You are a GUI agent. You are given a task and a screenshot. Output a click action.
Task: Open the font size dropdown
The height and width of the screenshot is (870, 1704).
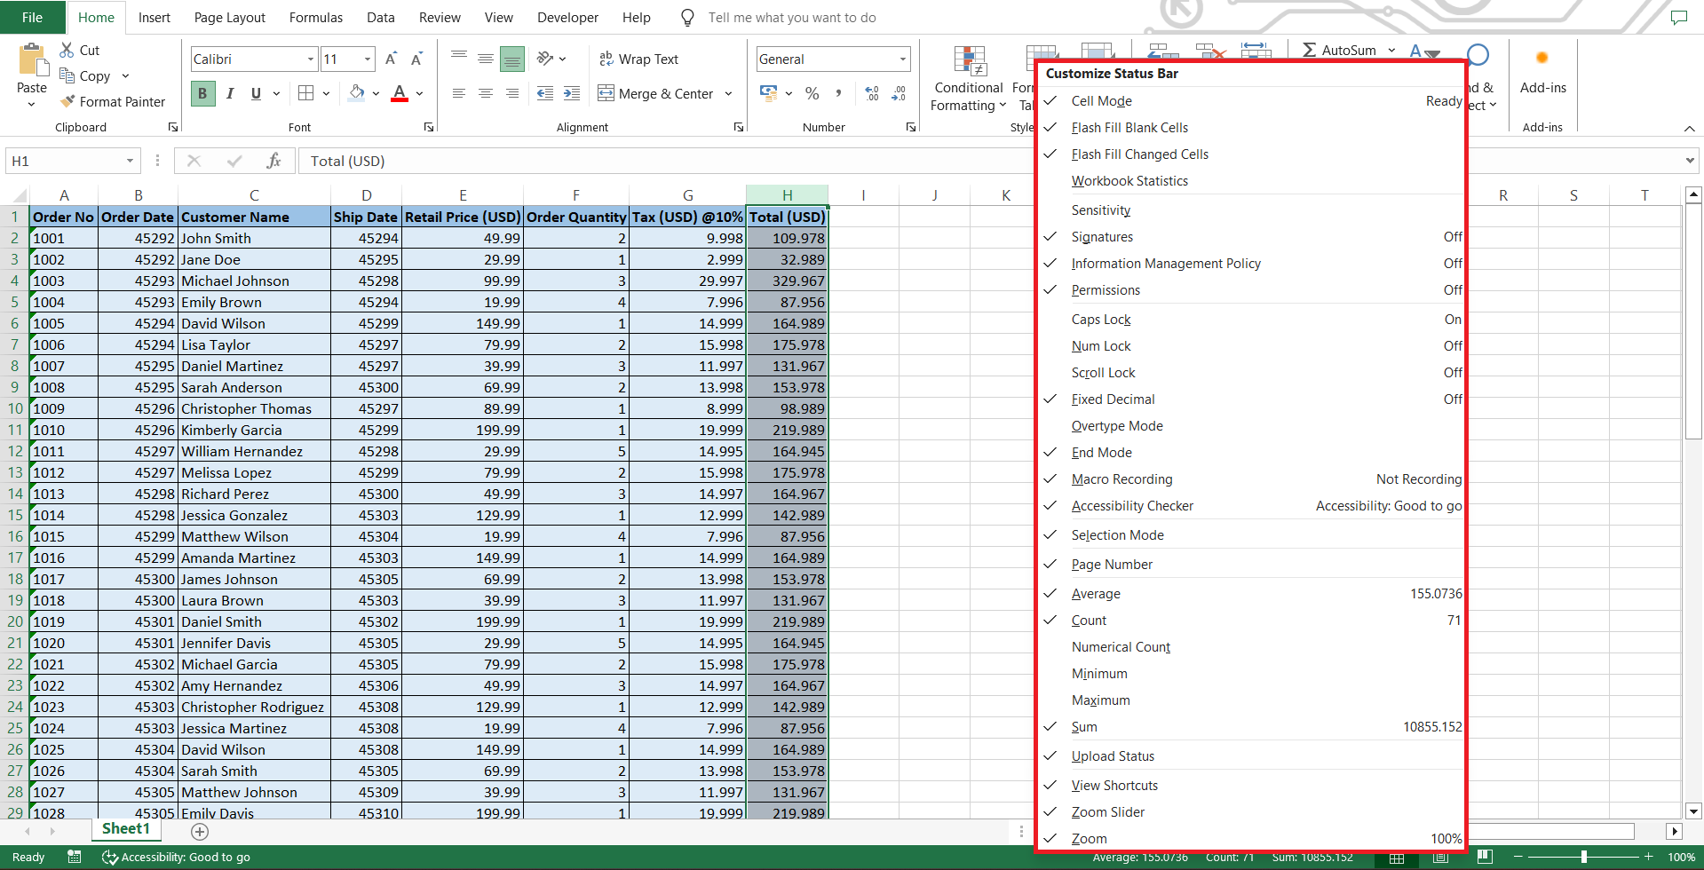[x=368, y=59]
